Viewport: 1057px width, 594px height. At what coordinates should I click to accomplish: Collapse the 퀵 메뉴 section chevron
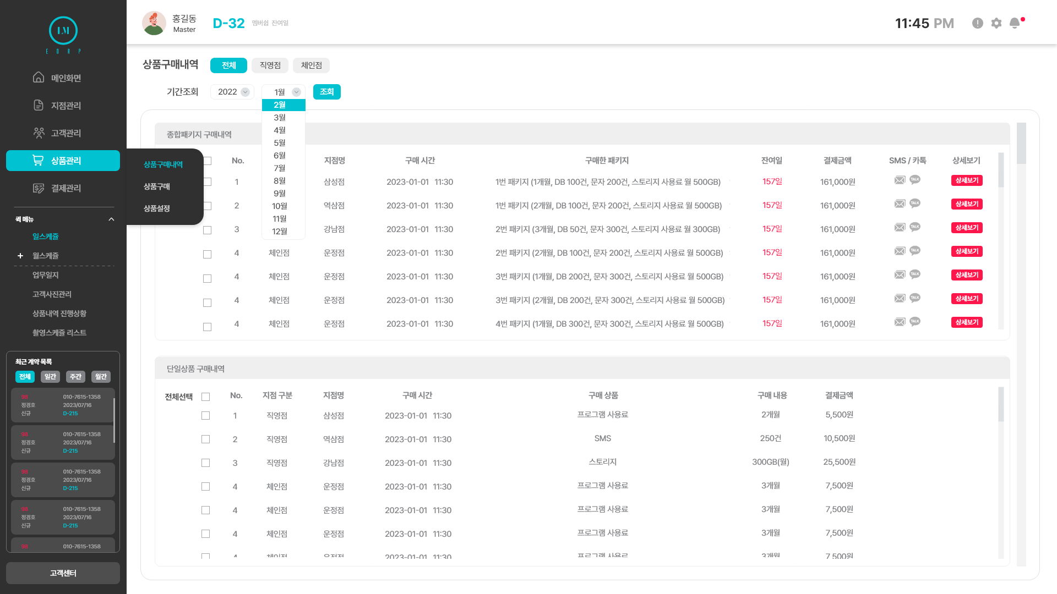111,219
